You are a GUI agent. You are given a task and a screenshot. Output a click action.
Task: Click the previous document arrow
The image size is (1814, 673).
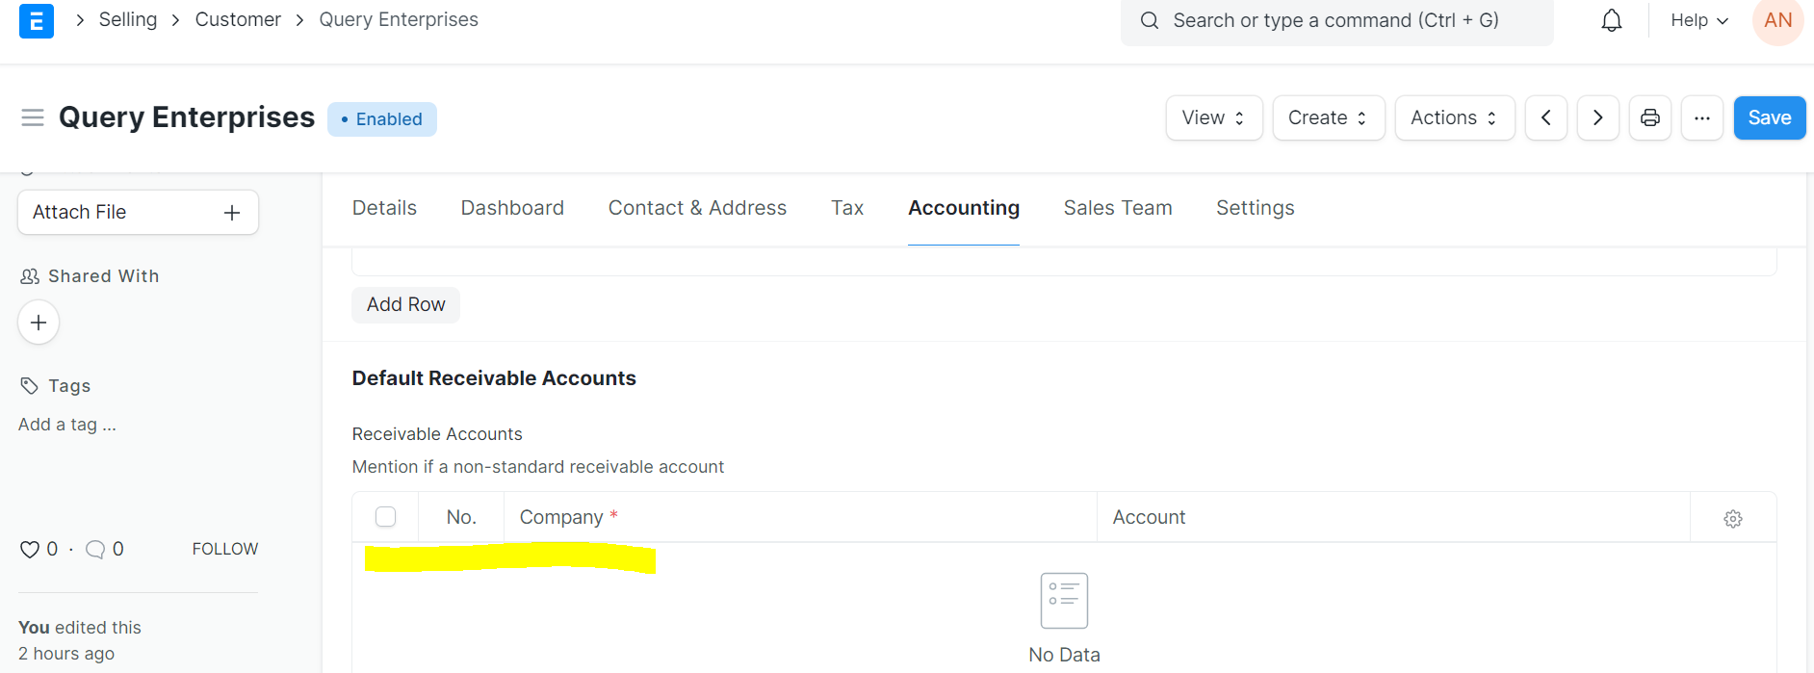point(1545,117)
